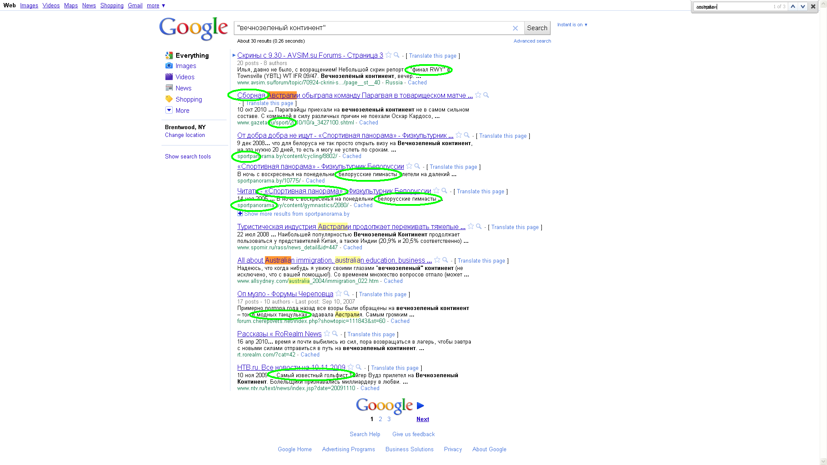Open Shopping in top navigation bar
The width and height of the screenshot is (827, 465).
[x=112, y=6]
